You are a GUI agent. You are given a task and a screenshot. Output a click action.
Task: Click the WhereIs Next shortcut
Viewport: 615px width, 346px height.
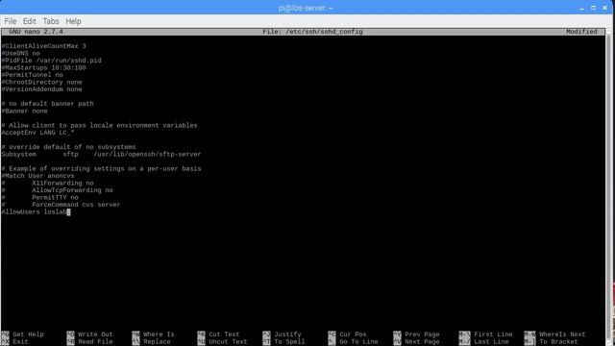pyautogui.click(x=555, y=334)
